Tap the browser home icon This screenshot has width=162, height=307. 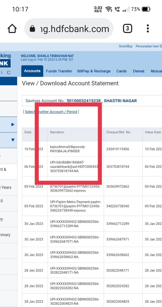(12, 28)
